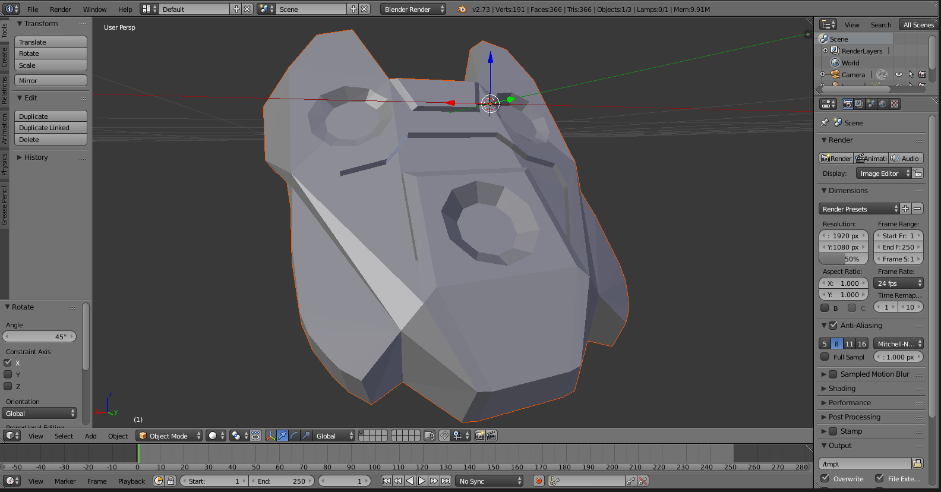Click the Translate button
The height and width of the screenshot is (492, 941).
tap(50, 42)
